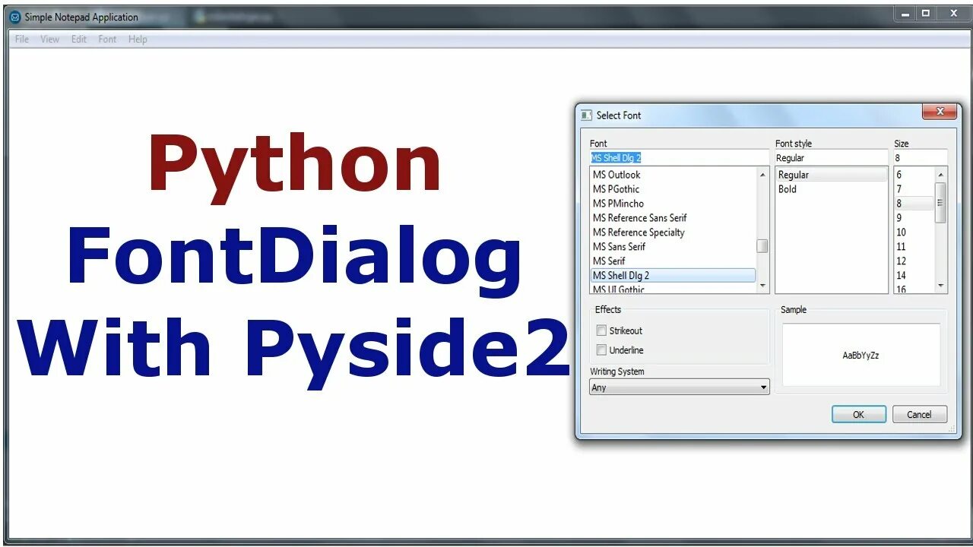
Task: Open the Help menu
Action: (x=138, y=40)
